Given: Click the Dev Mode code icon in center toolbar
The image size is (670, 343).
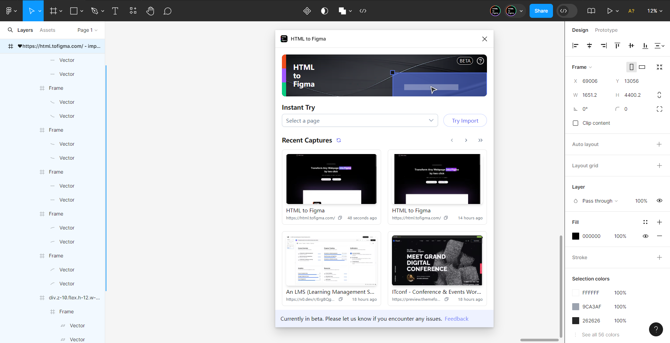Looking at the screenshot, I should (x=363, y=11).
